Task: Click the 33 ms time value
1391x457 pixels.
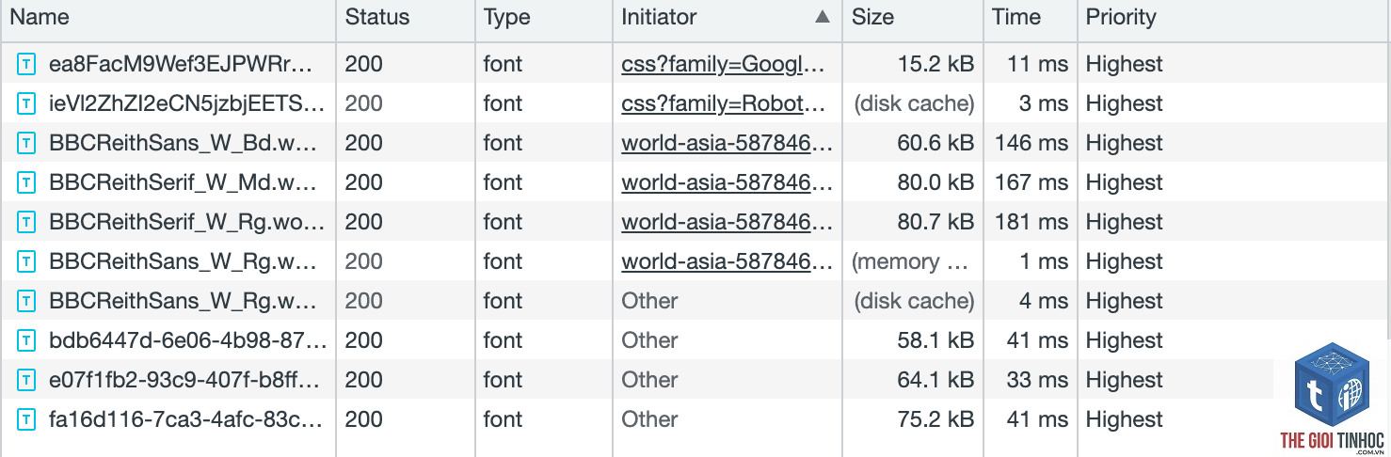Action: 1038,381
